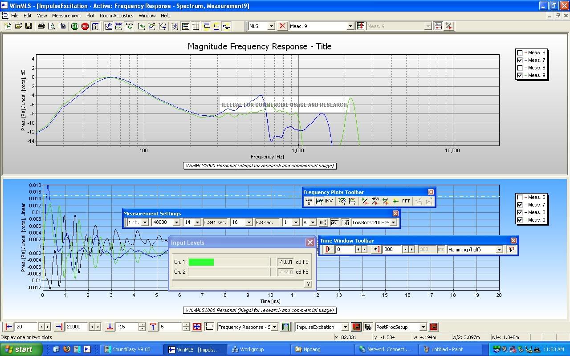Open the MLS signal type dropdown
Image resolution: width=570 pixels, height=356 pixels.
[271, 26]
